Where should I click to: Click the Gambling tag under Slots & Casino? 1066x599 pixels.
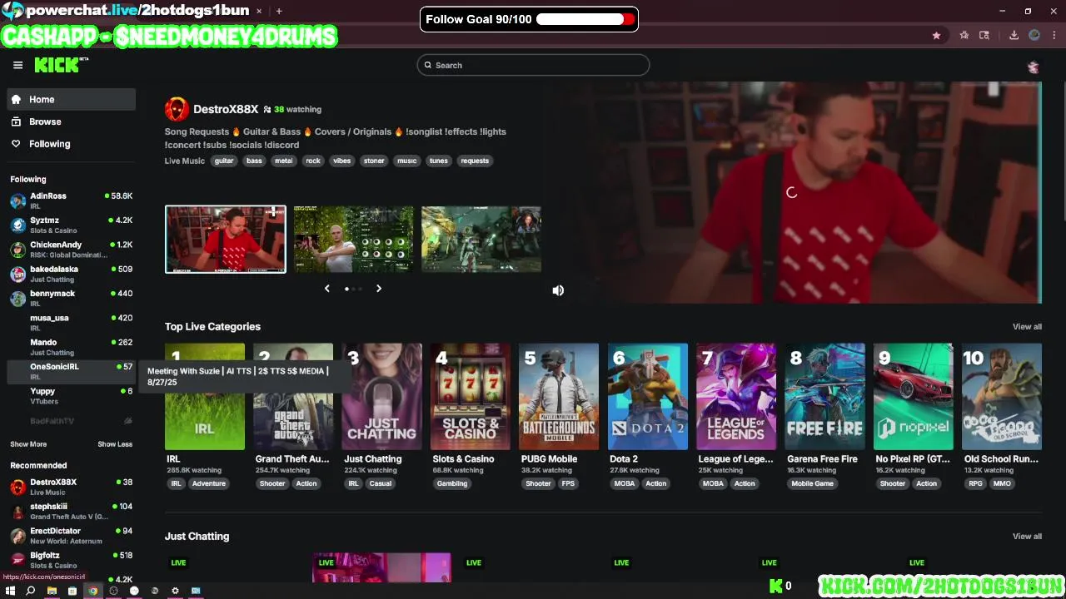[x=452, y=483]
